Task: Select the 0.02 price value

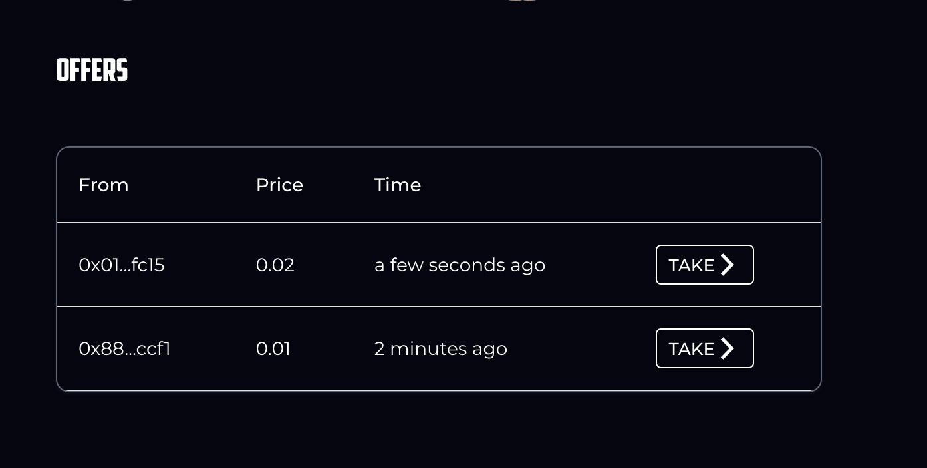Action: click(x=275, y=265)
